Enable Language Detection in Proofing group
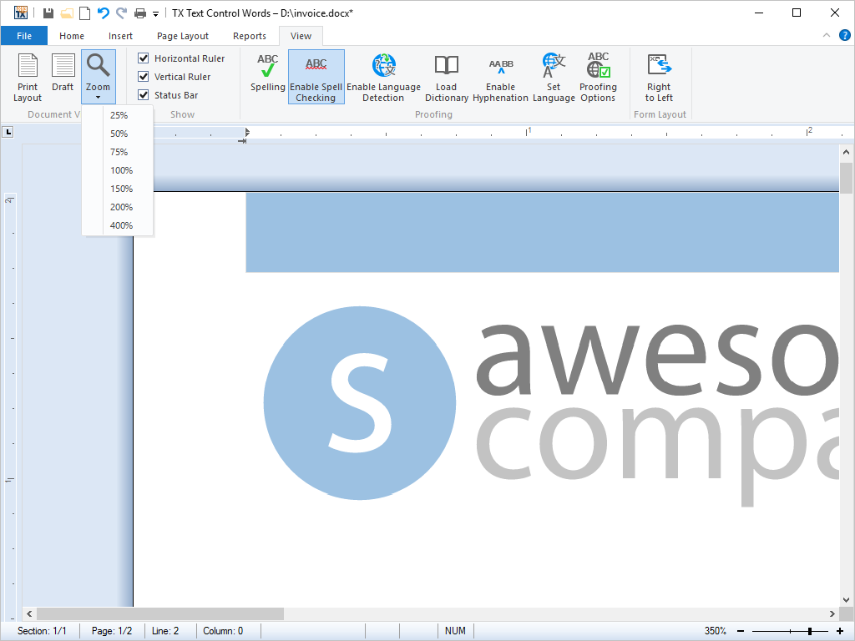855x641 pixels. [383, 76]
